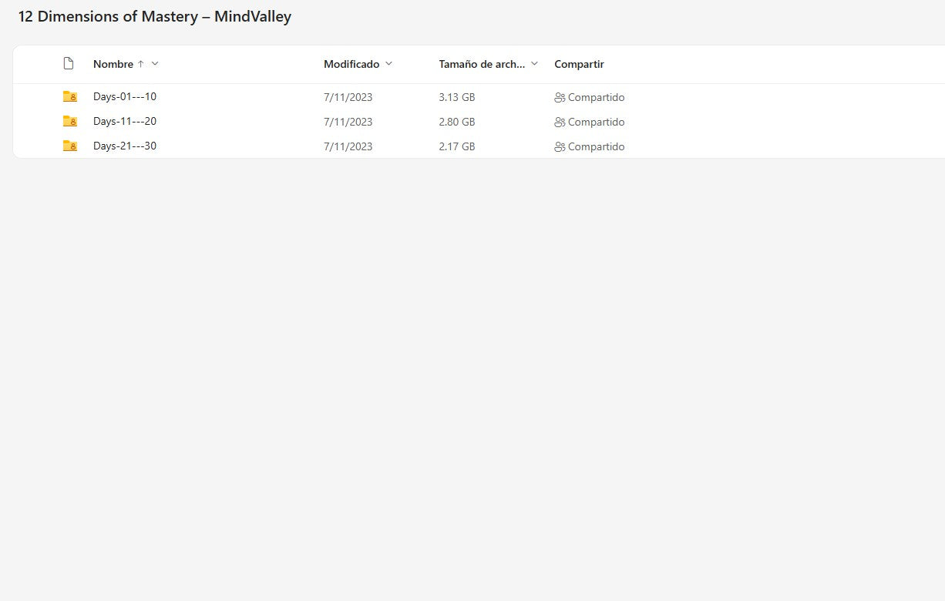The height and width of the screenshot is (601, 945).
Task: Click the ascending sort arrow next to Nombre
Action: point(140,64)
